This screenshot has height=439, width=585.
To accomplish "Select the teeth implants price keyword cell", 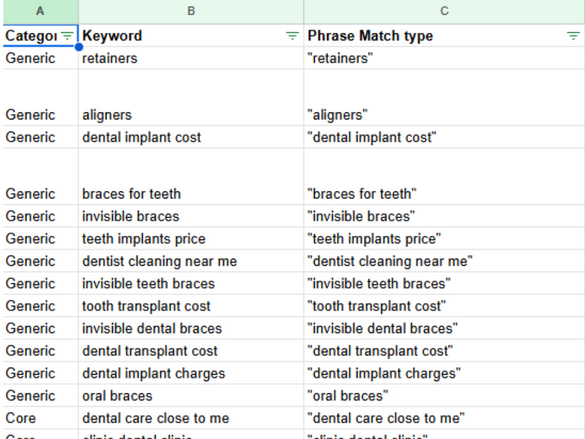I will pyautogui.click(x=191, y=239).
